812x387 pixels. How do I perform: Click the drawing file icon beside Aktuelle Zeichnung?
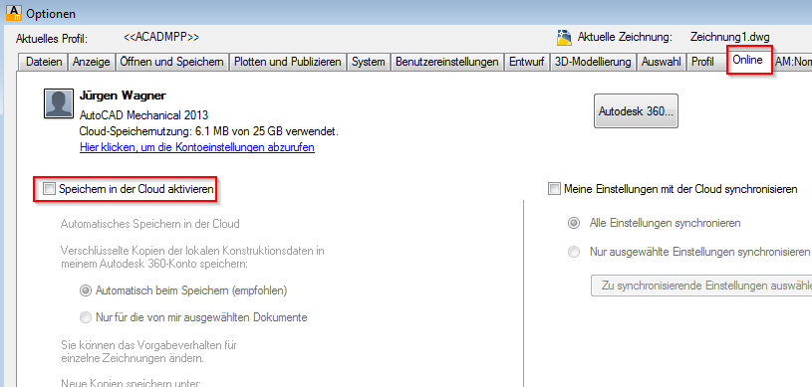point(564,37)
